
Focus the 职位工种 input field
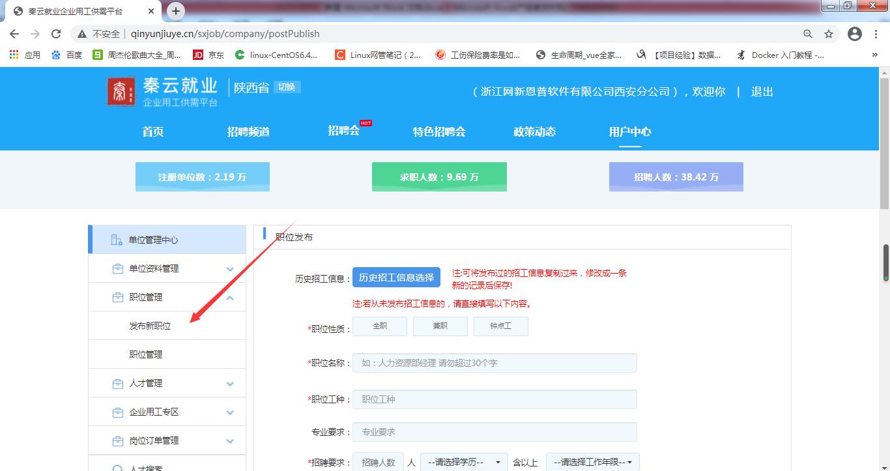coord(495,399)
